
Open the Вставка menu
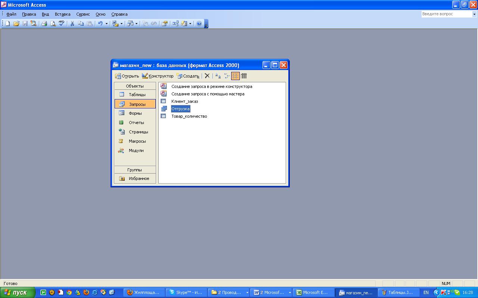[62, 14]
